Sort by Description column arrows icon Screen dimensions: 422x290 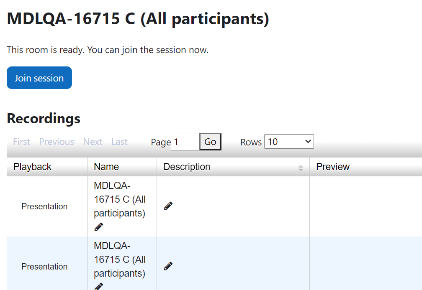301,168
